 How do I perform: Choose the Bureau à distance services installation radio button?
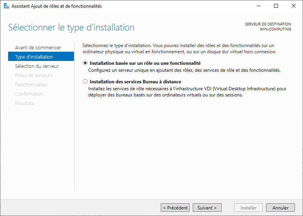(85, 82)
